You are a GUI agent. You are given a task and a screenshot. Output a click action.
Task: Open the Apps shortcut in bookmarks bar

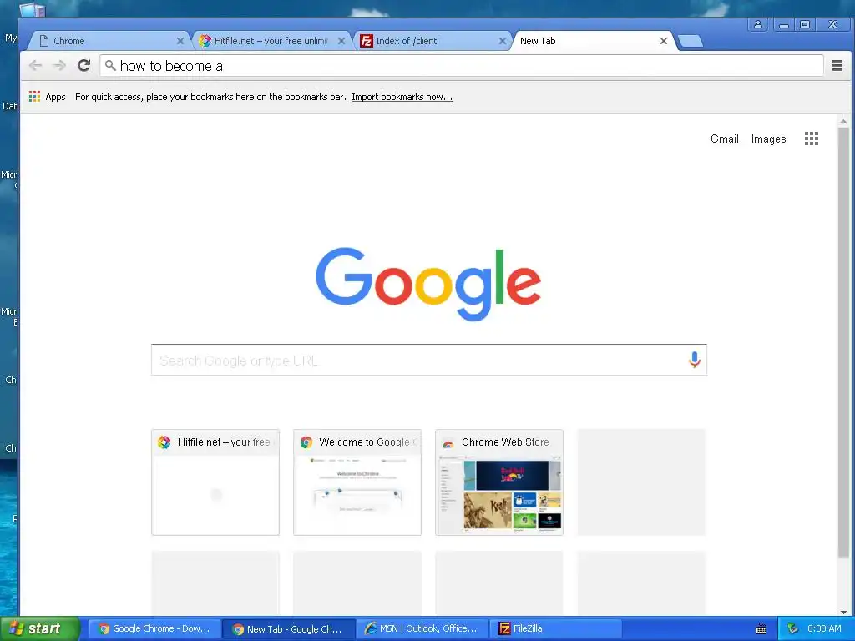pyautogui.click(x=48, y=97)
